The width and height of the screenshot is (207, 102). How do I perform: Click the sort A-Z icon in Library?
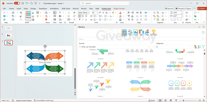(x=199, y=47)
